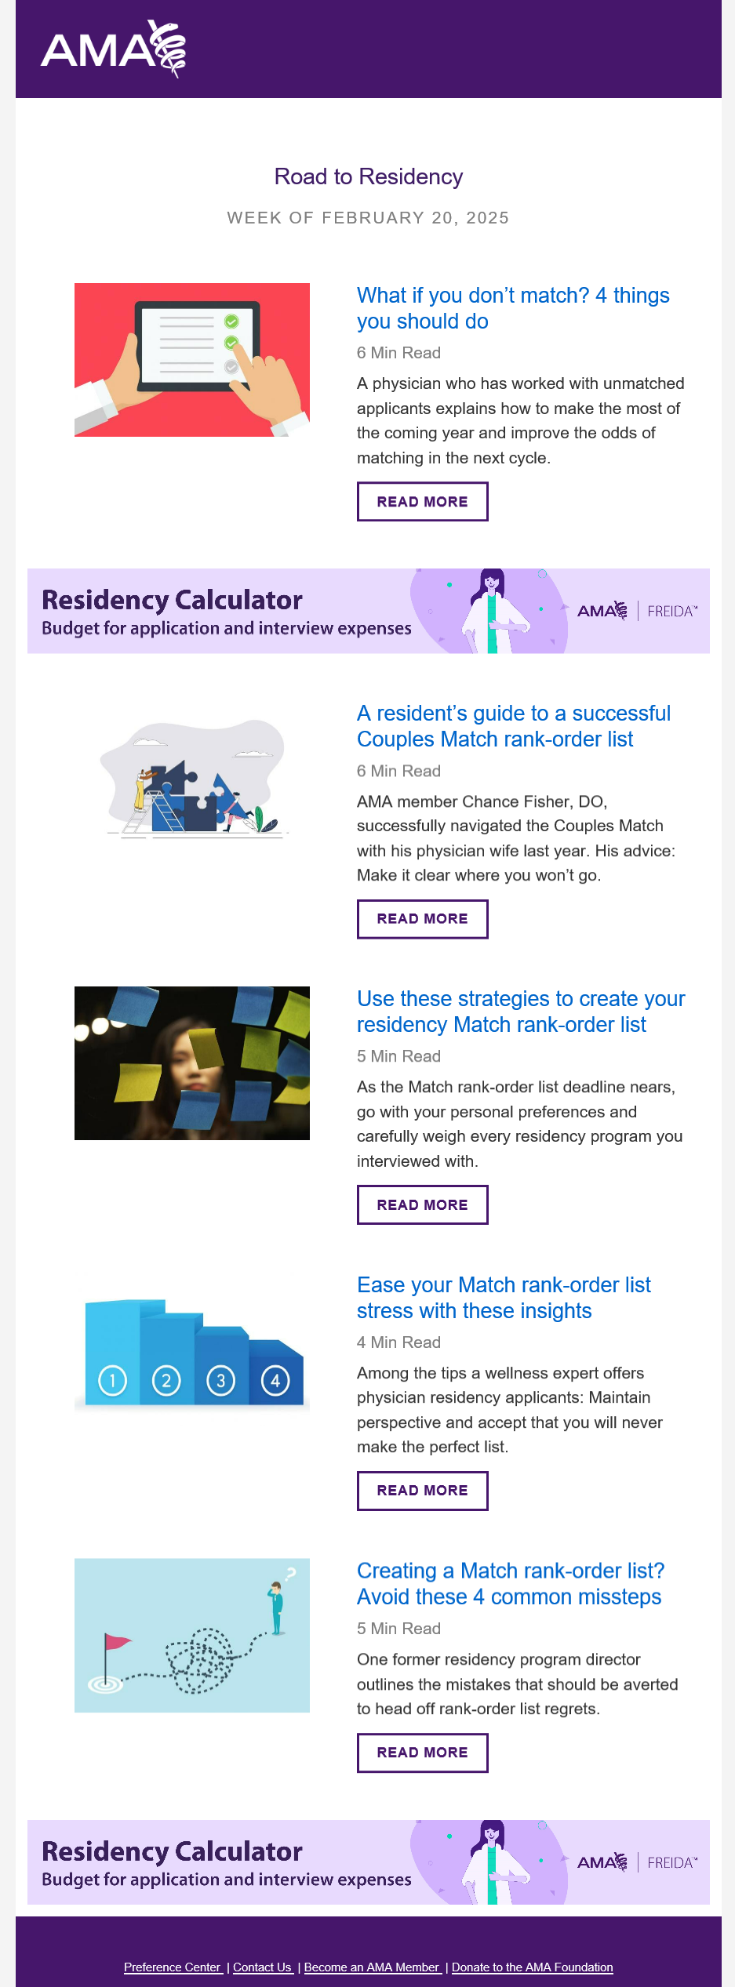Open 'What if you don't match?' headline

point(513,308)
